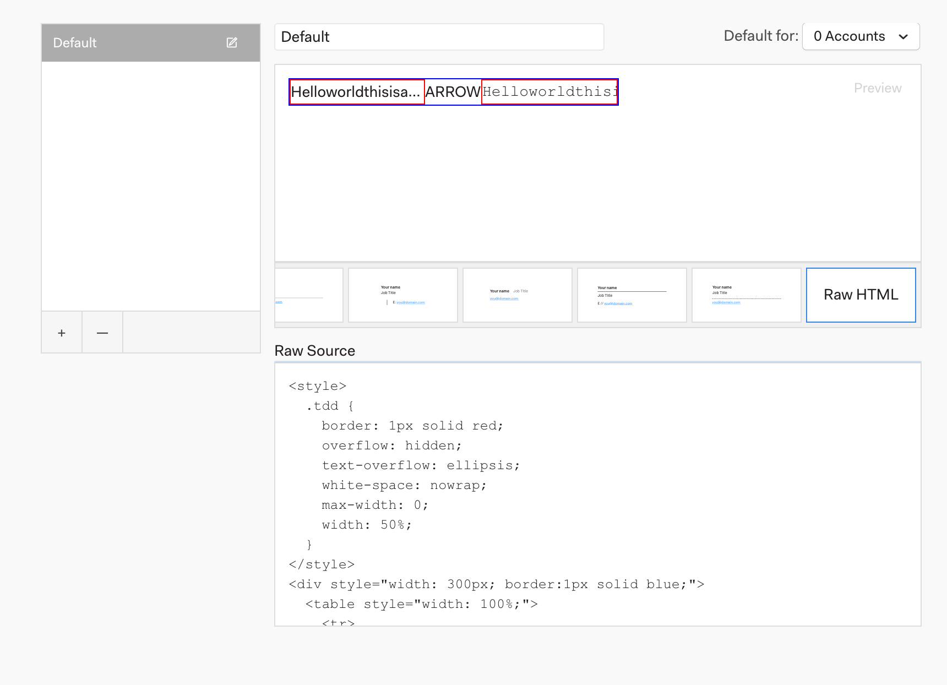Click the ARROW text in preview
Viewport: 947px width, 685px height.
(453, 92)
